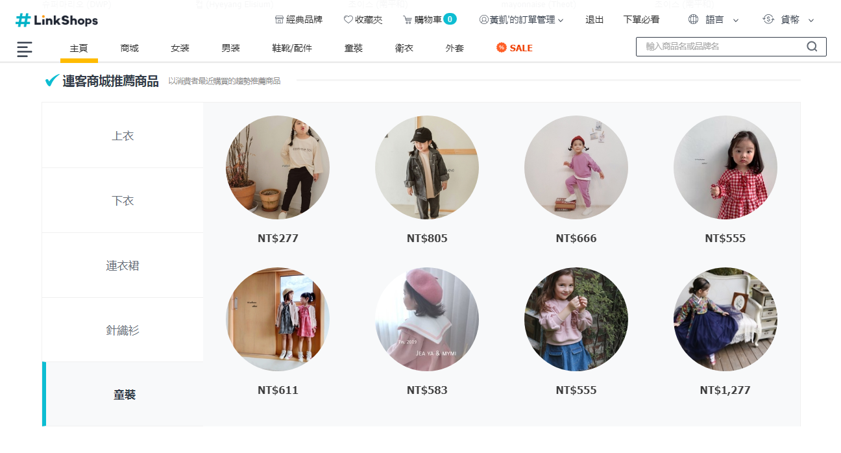Open the 鞋靴/配件 menu item
The image size is (841, 453).
pos(292,48)
